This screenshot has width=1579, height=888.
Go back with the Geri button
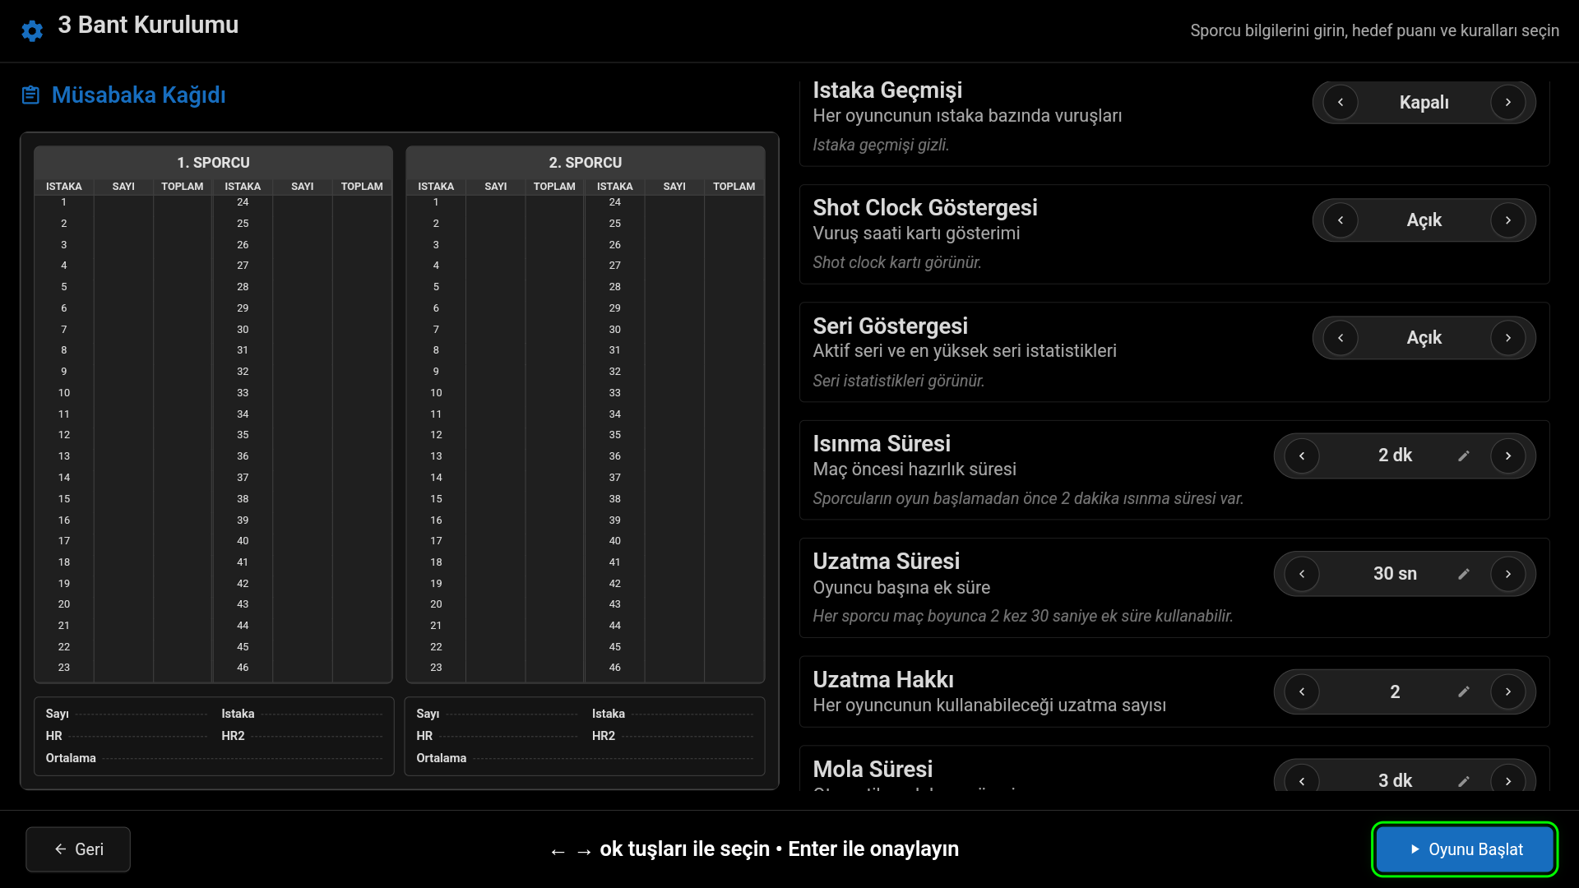tap(78, 849)
